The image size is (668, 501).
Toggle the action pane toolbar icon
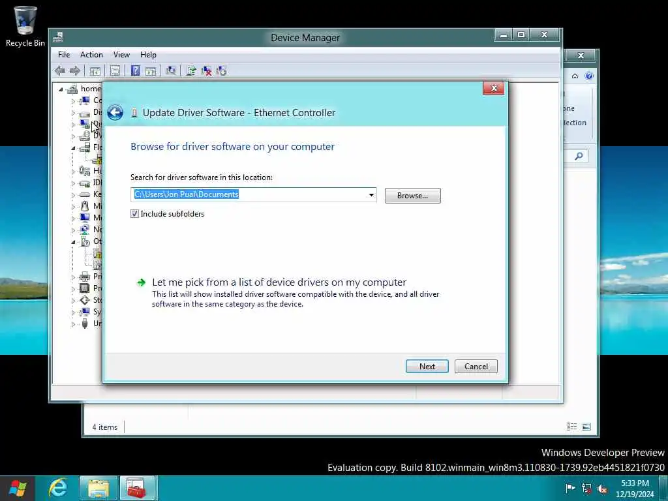point(151,70)
